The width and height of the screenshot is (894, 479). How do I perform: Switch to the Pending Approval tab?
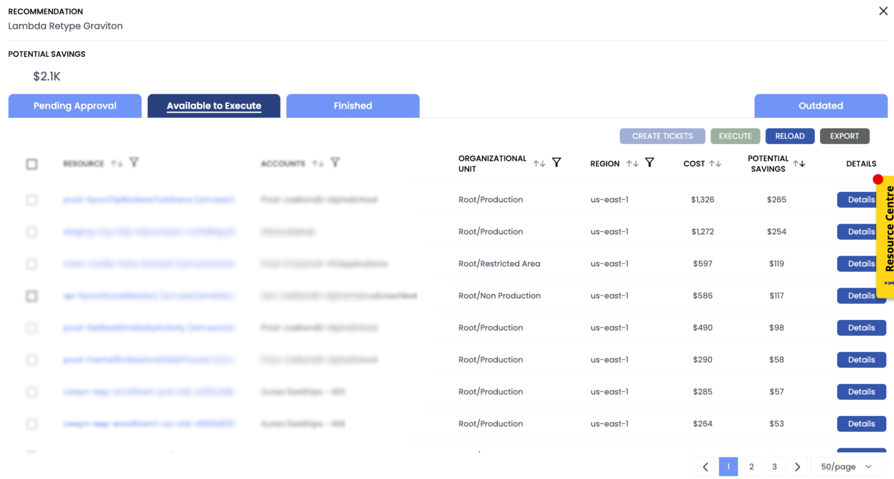[75, 105]
